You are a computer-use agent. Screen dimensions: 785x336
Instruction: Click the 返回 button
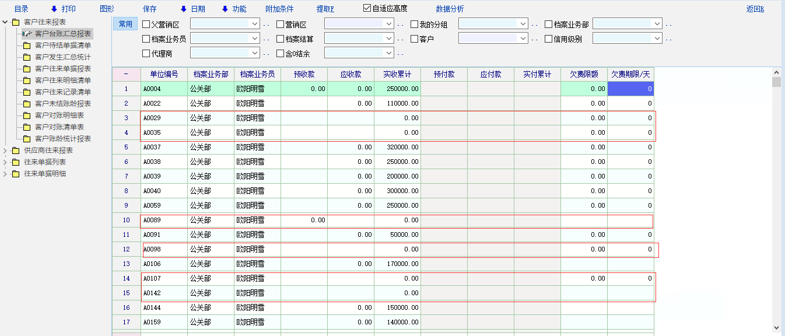coord(755,9)
